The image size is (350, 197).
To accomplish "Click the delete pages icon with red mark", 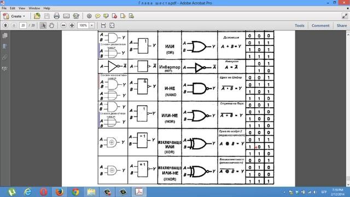I will [x=114, y=16].
